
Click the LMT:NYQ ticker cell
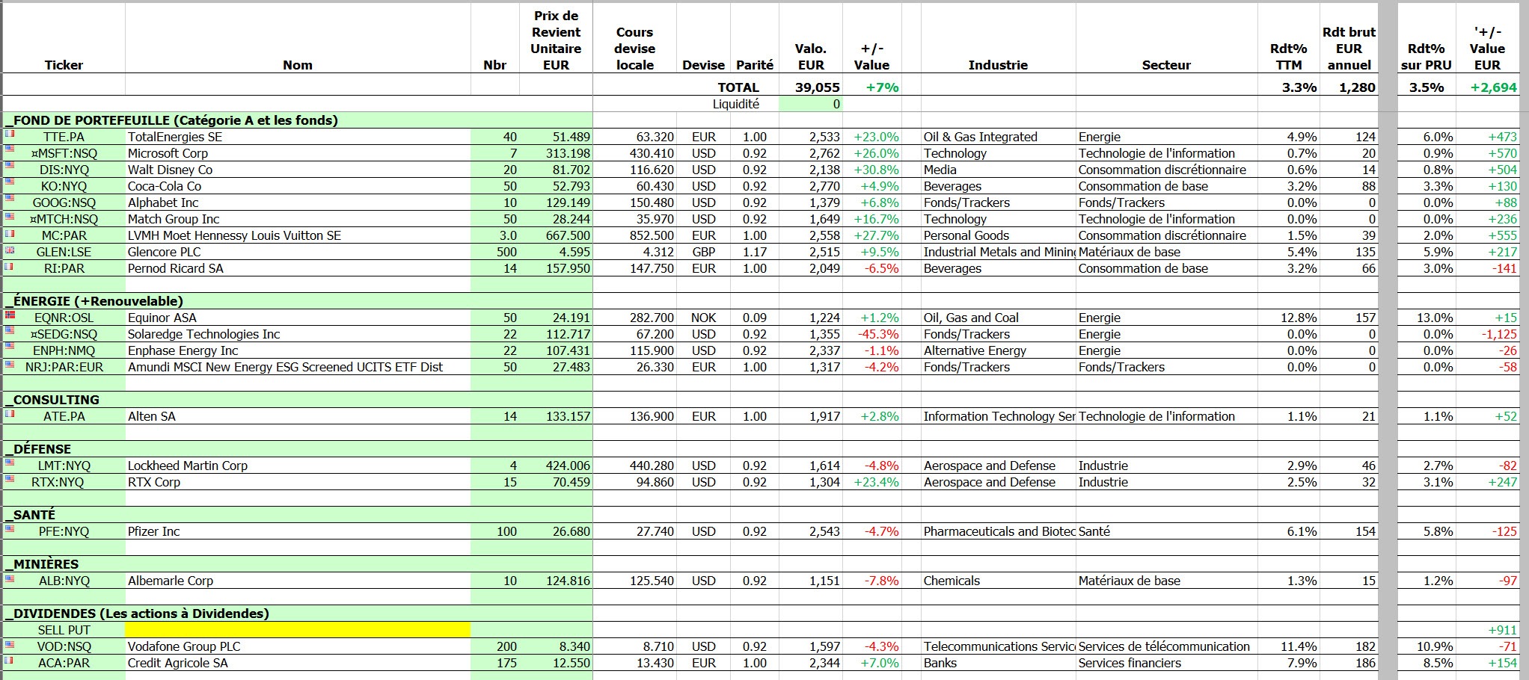coord(64,466)
